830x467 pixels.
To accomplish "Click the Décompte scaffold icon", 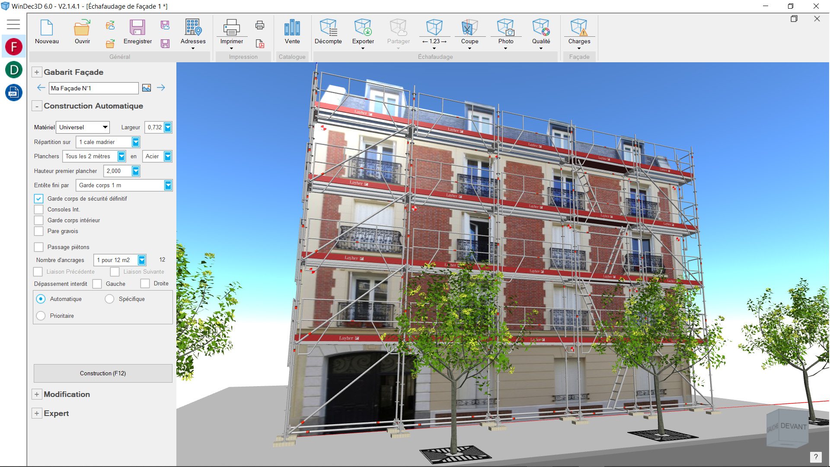I will pyautogui.click(x=328, y=28).
